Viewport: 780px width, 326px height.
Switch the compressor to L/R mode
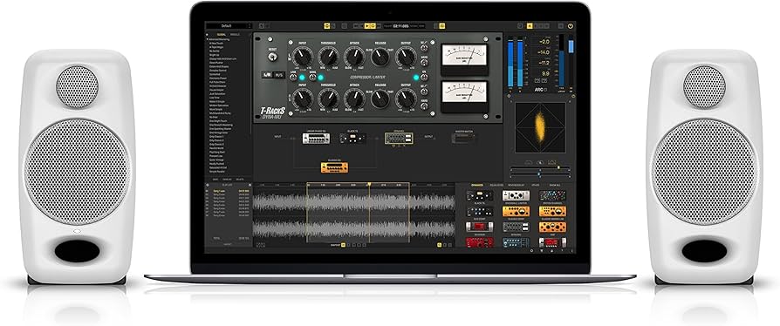[268, 75]
